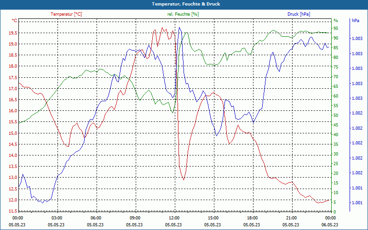Click '30' on the green humidity axis
Viewport: 368px width, 230px height.
tap(336, 154)
